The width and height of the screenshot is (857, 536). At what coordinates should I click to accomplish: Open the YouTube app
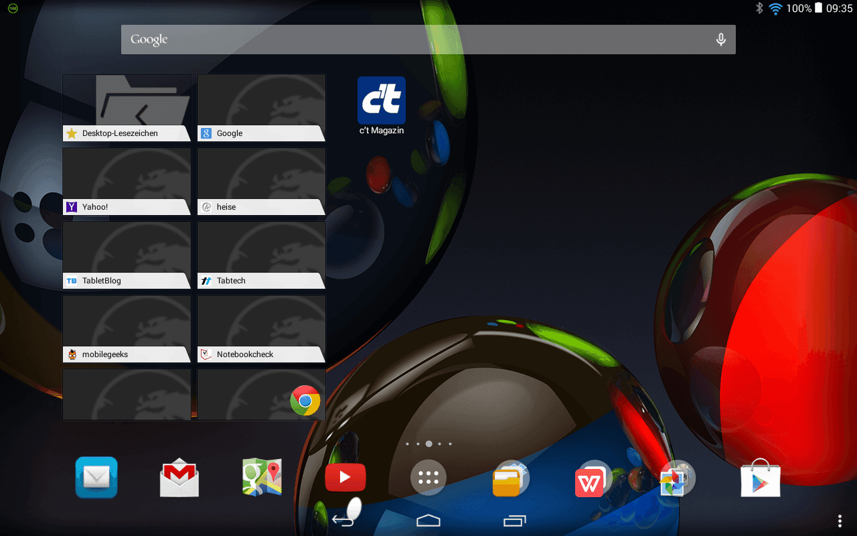[345, 477]
